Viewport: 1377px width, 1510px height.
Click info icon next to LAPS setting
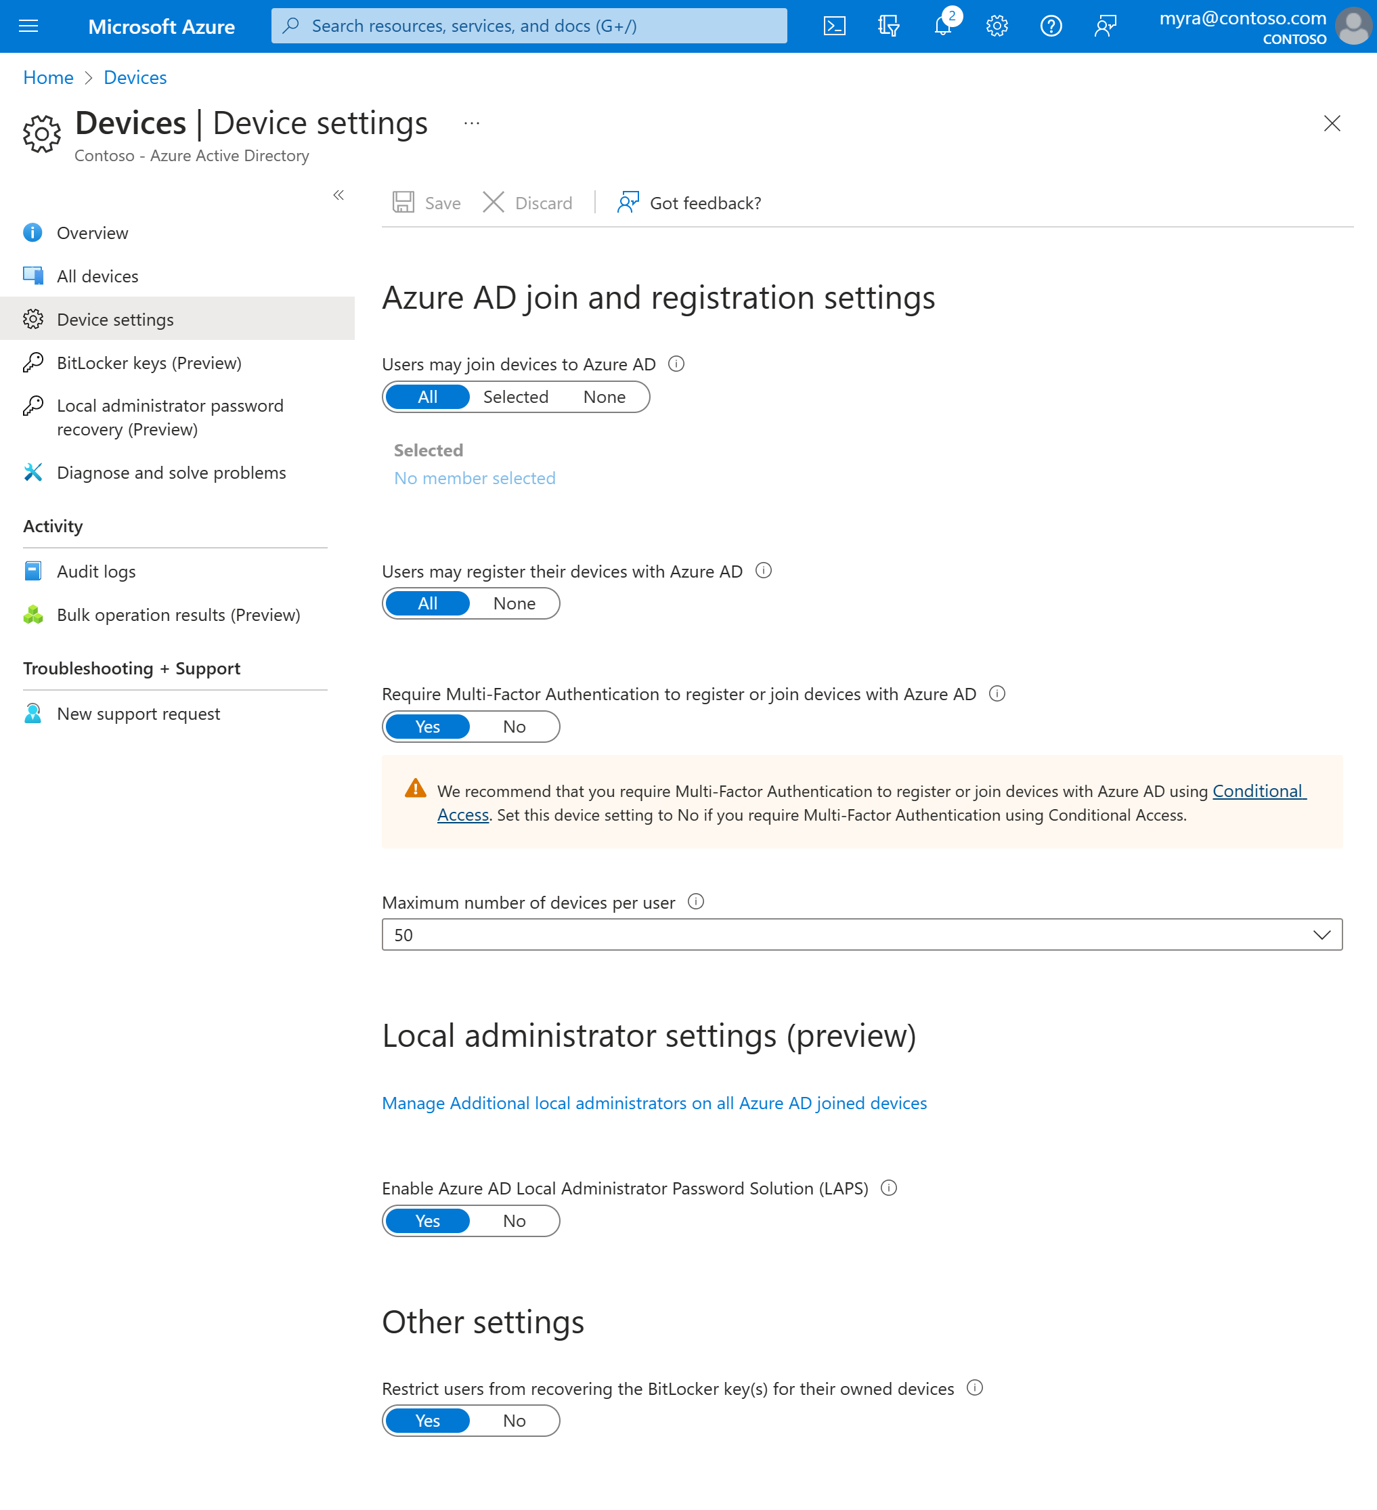(889, 1188)
